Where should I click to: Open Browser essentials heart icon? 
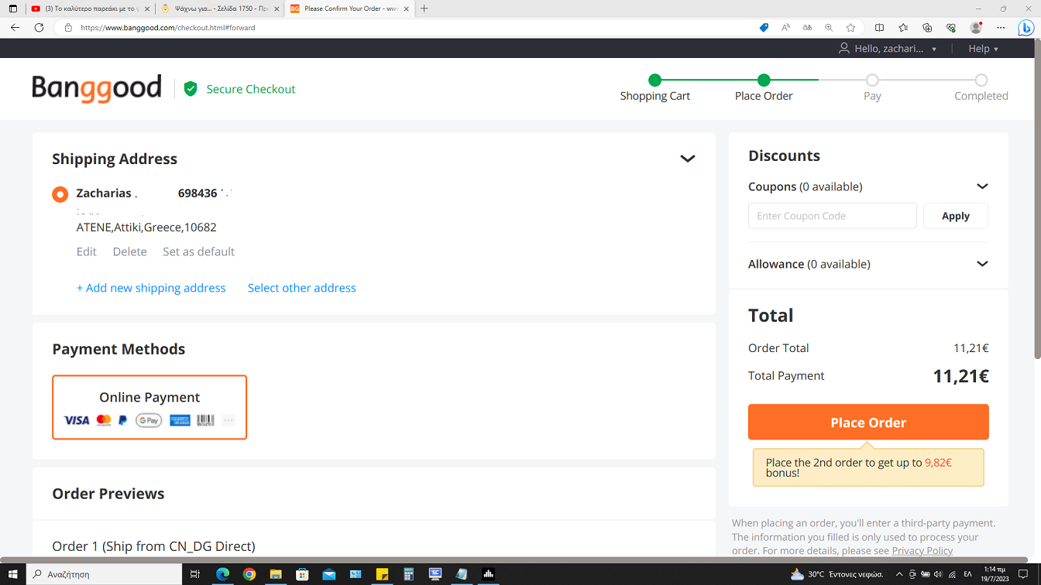pos(951,27)
